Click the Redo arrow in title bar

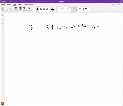click(13, 2)
